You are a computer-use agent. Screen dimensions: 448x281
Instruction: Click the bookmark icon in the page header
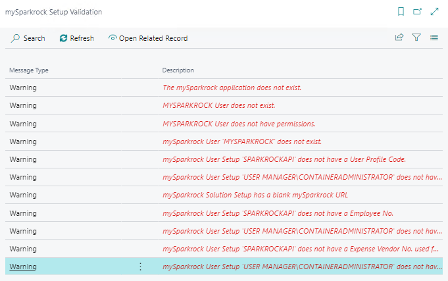point(401,12)
